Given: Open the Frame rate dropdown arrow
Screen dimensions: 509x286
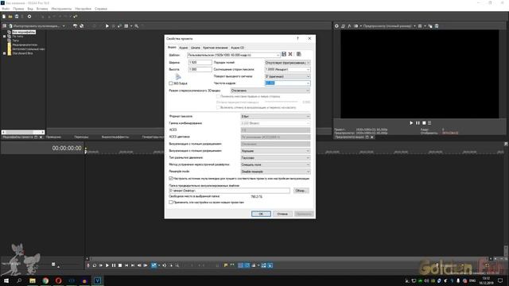Looking at the screenshot, I should (308, 83).
